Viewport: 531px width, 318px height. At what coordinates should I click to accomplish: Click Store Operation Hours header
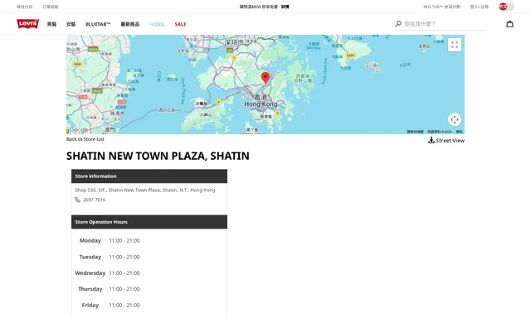click(x=149, y=222)
